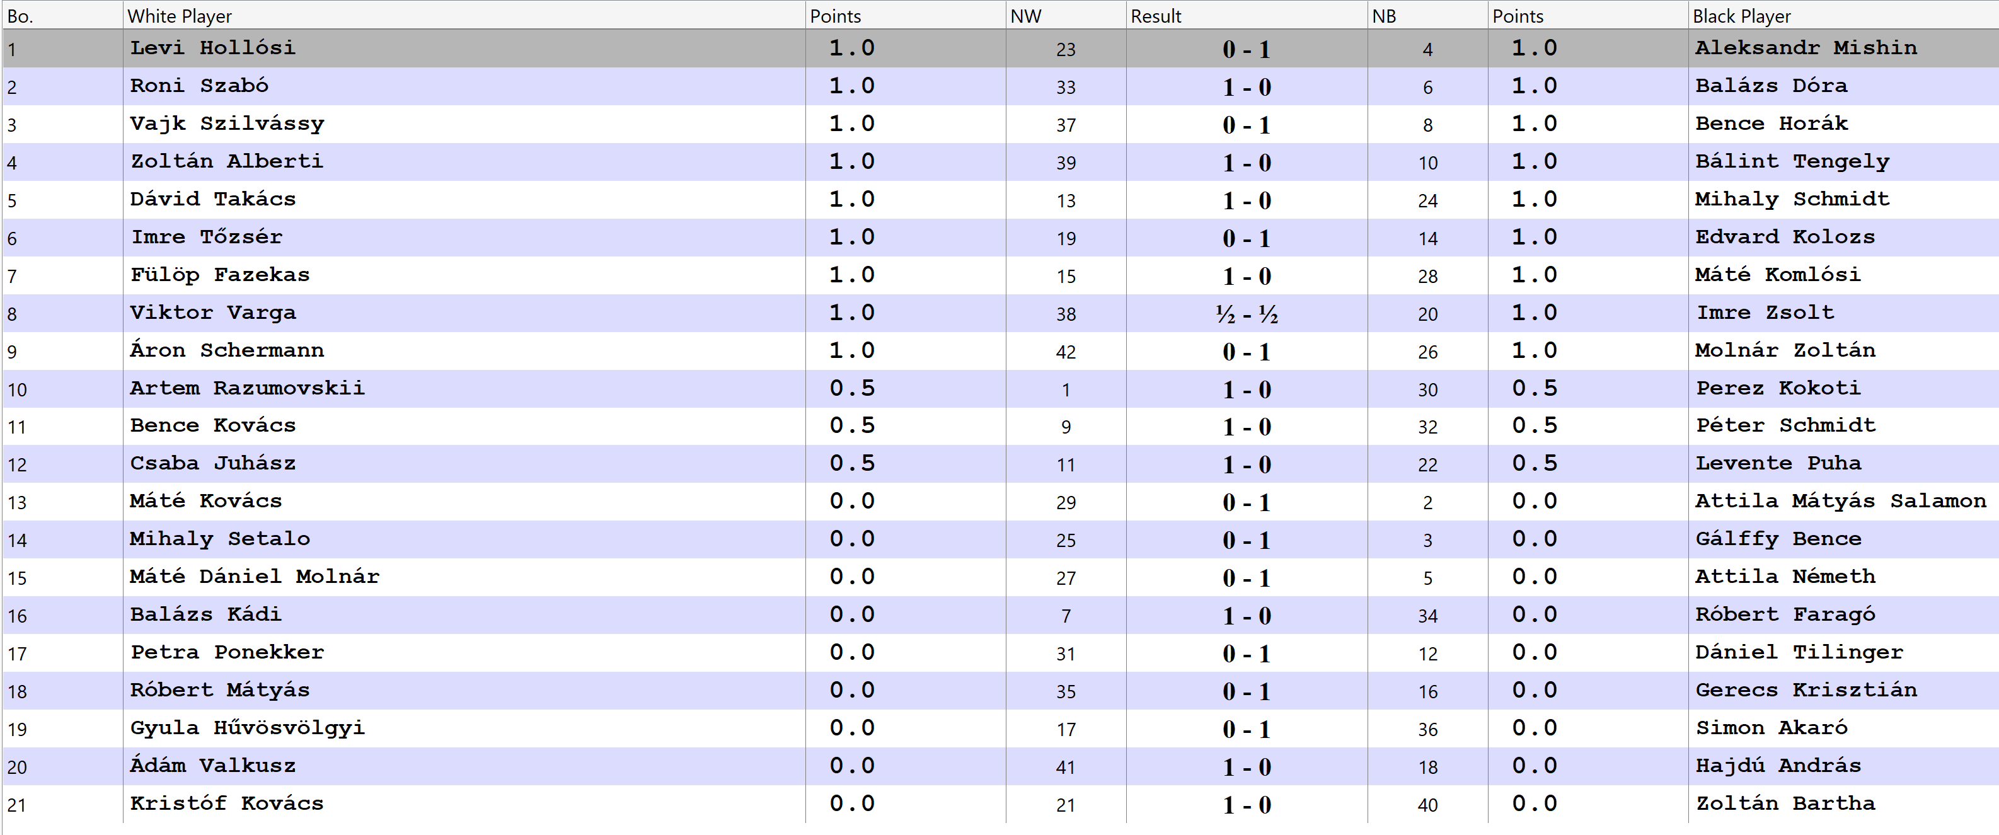
Task: Select white player Csaba Juhász
Action: click(x=212, y=464)
